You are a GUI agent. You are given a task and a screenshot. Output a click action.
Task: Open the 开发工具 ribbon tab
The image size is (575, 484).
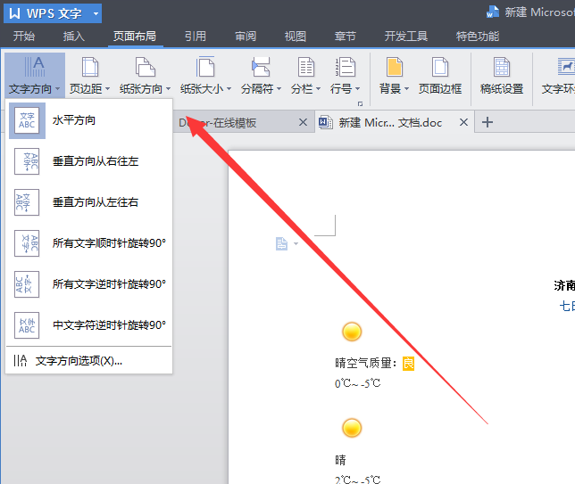point(406,37)
